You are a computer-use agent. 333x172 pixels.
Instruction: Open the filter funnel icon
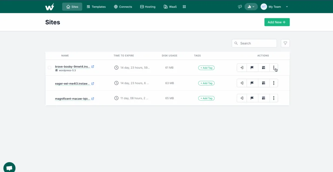285,43
